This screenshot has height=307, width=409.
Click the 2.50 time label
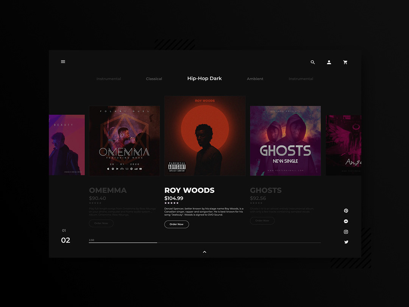point(92,240)
